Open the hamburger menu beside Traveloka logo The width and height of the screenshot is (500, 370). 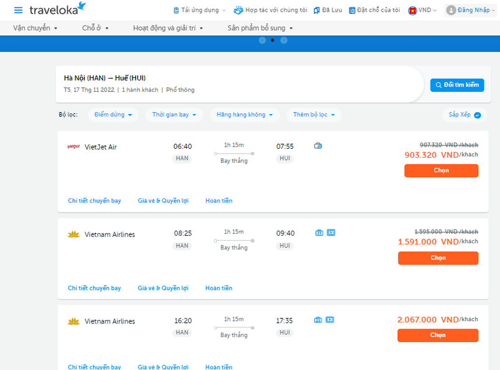(x=18, y=10)
